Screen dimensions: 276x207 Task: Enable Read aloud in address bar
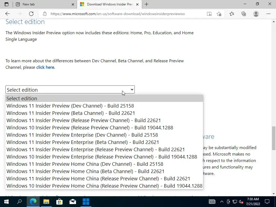pos(209,14)
